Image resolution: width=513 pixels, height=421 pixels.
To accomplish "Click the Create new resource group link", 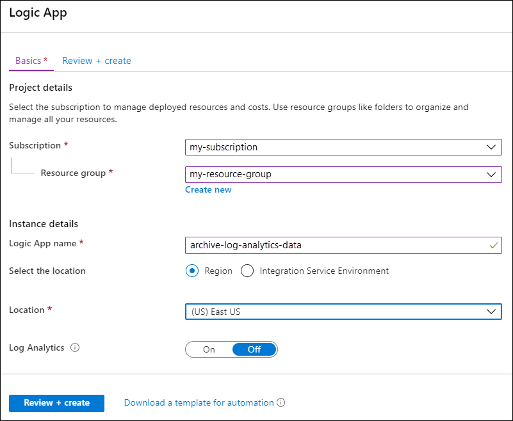I will (208, 190).
